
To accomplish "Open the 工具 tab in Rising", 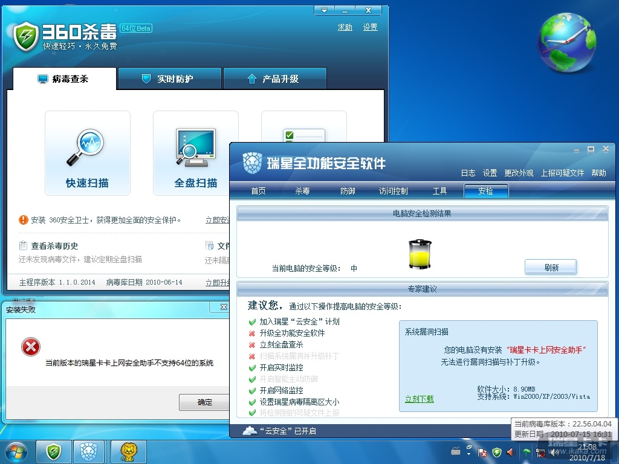I will point(439,191).
